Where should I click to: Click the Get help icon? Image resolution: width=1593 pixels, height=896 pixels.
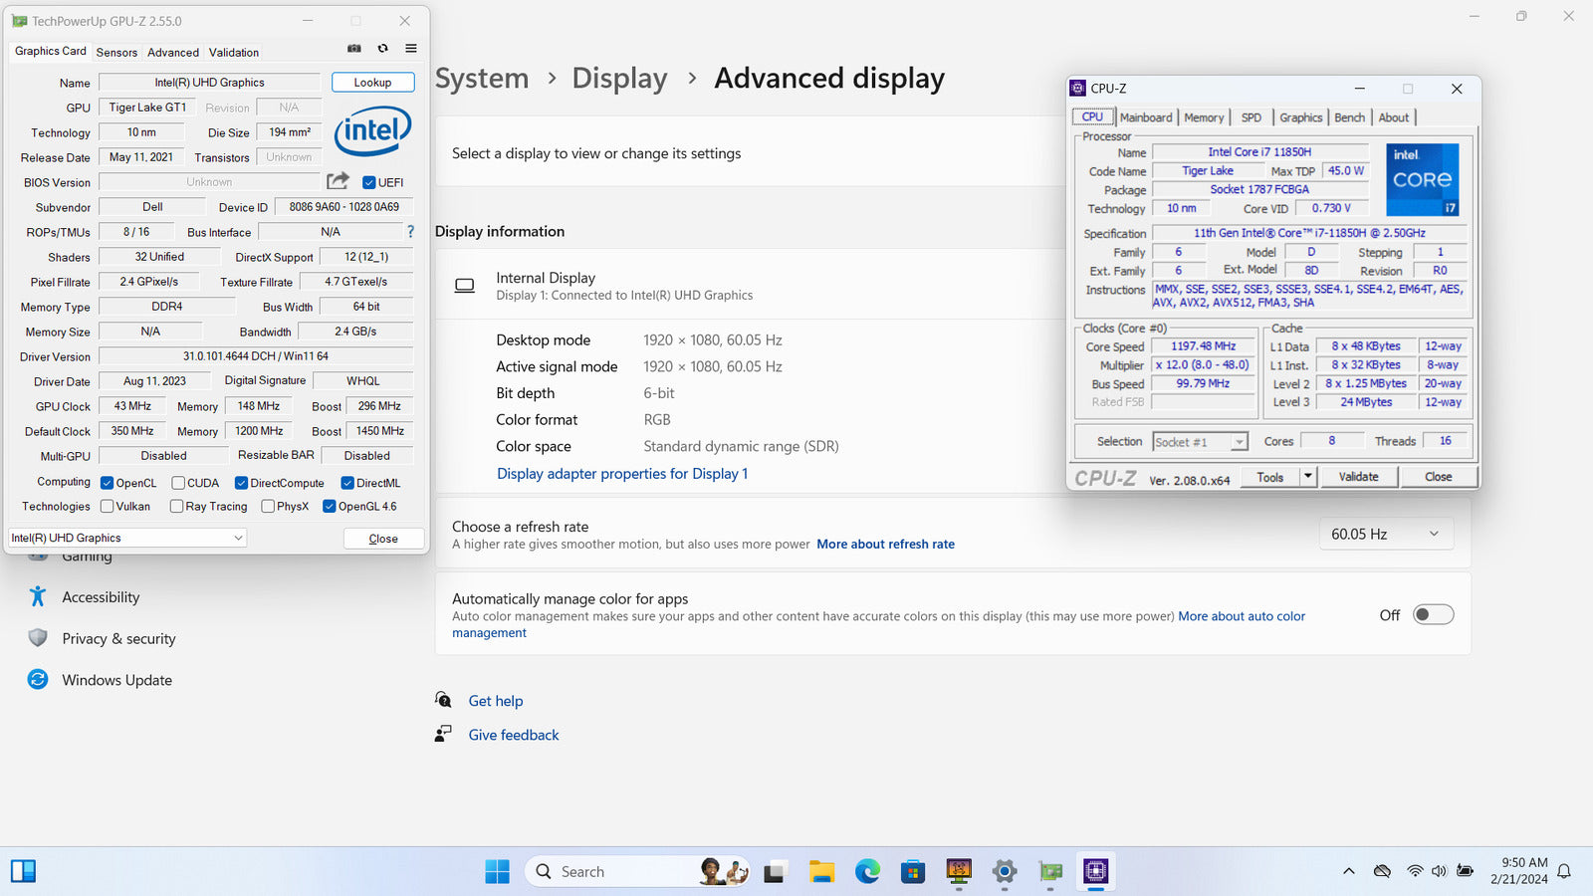[x=443, y=700]
